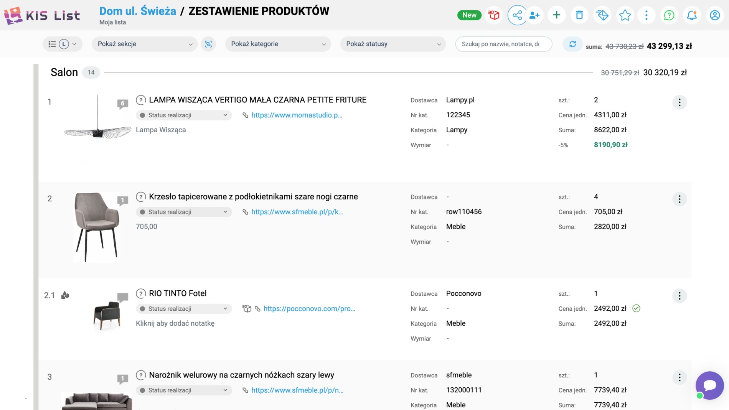
Task: Click the 'Lampa Wisząca' note text
Action: 161,130
